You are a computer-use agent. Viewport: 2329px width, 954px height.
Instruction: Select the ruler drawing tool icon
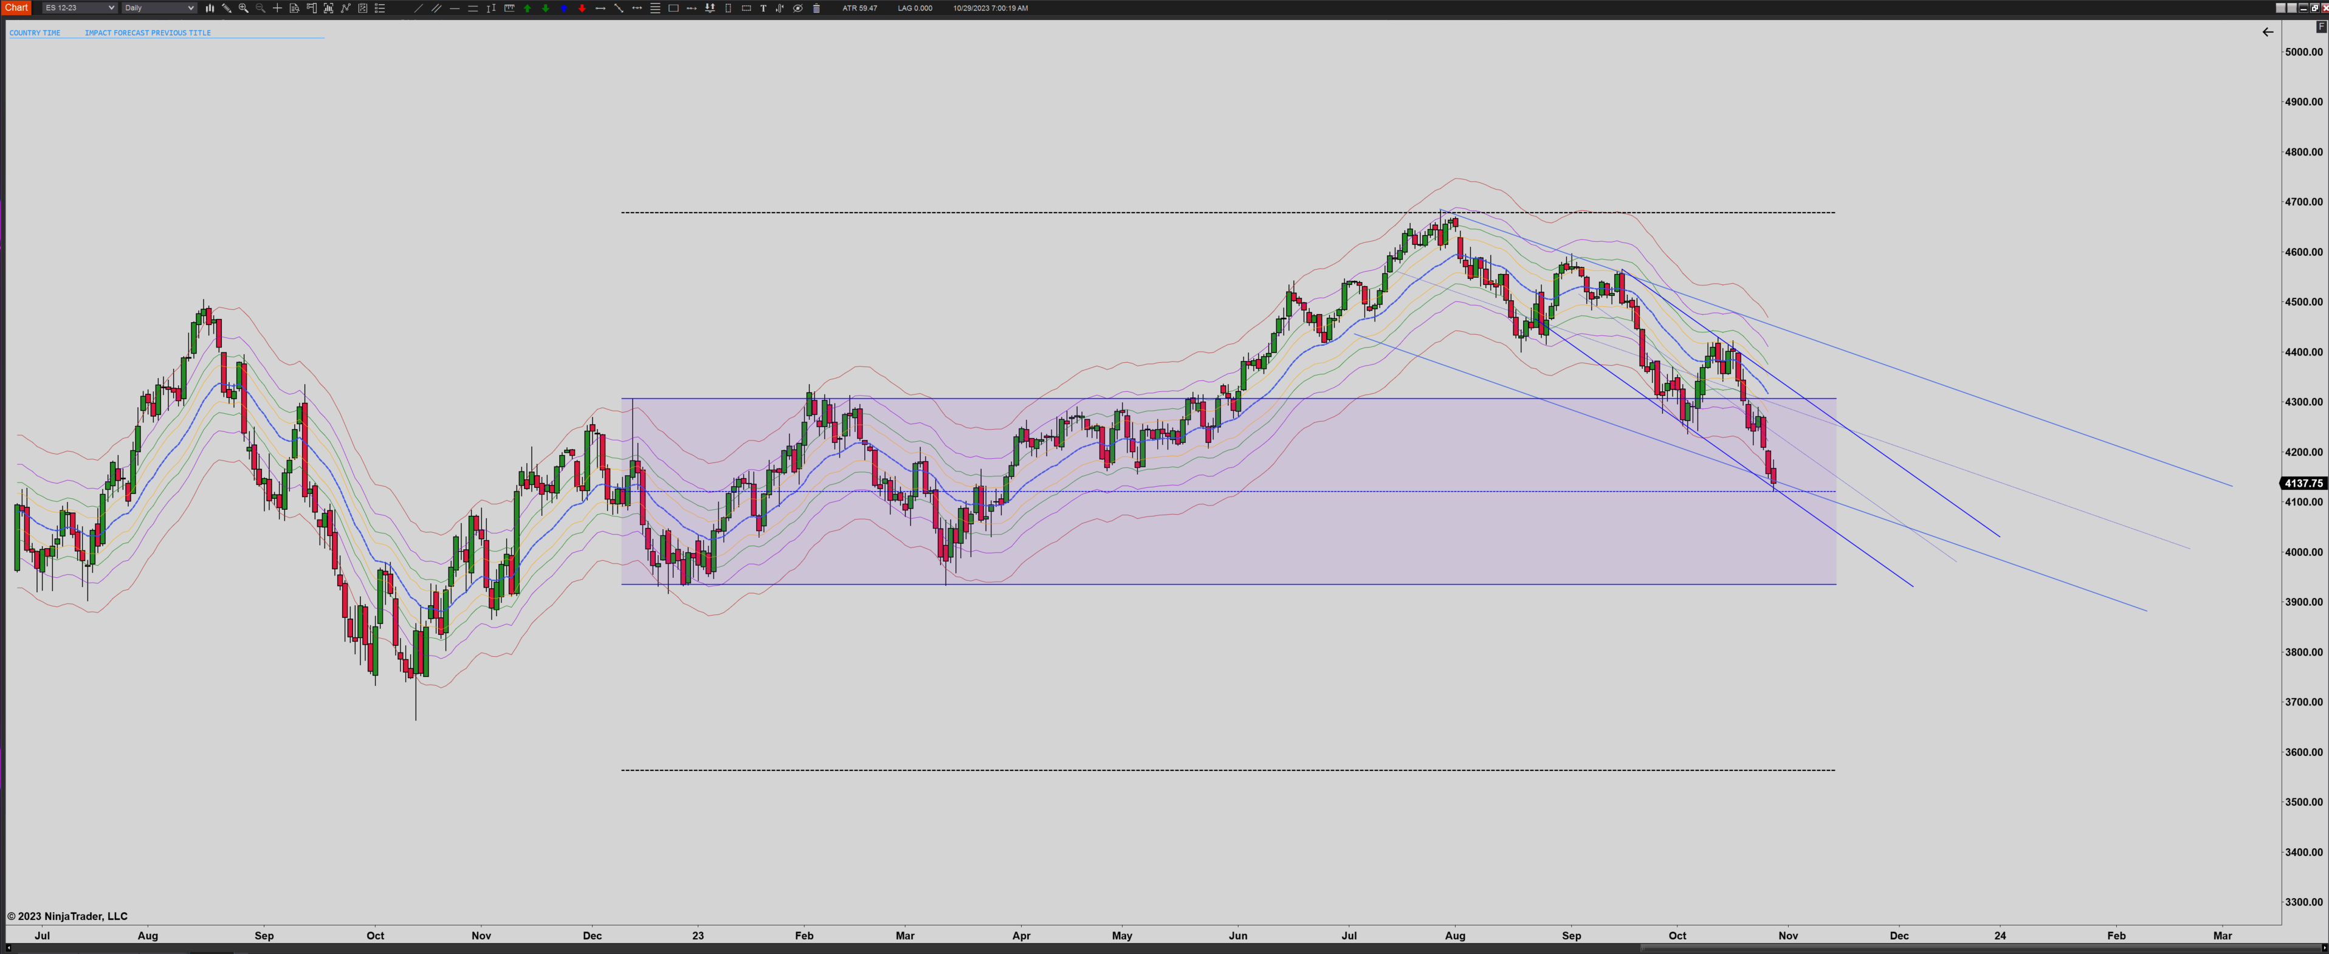coord(510,8)
